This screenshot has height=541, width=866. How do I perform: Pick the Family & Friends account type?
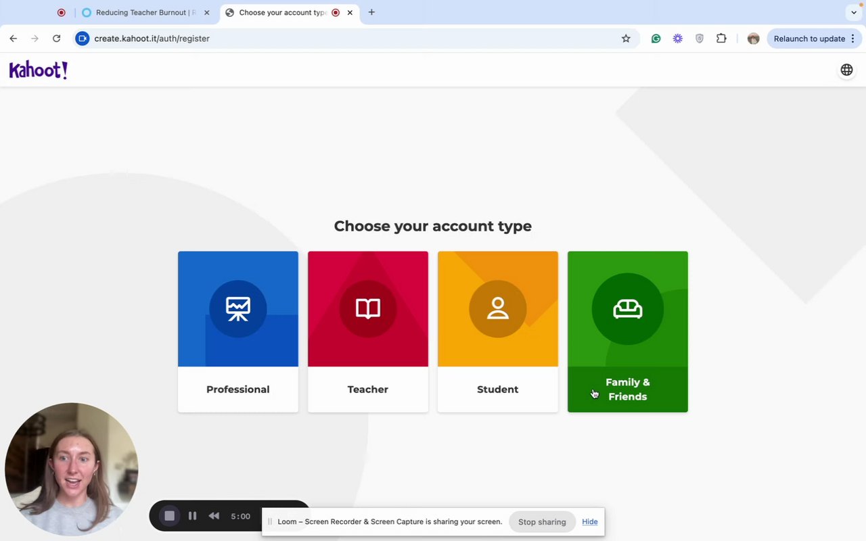628,331
